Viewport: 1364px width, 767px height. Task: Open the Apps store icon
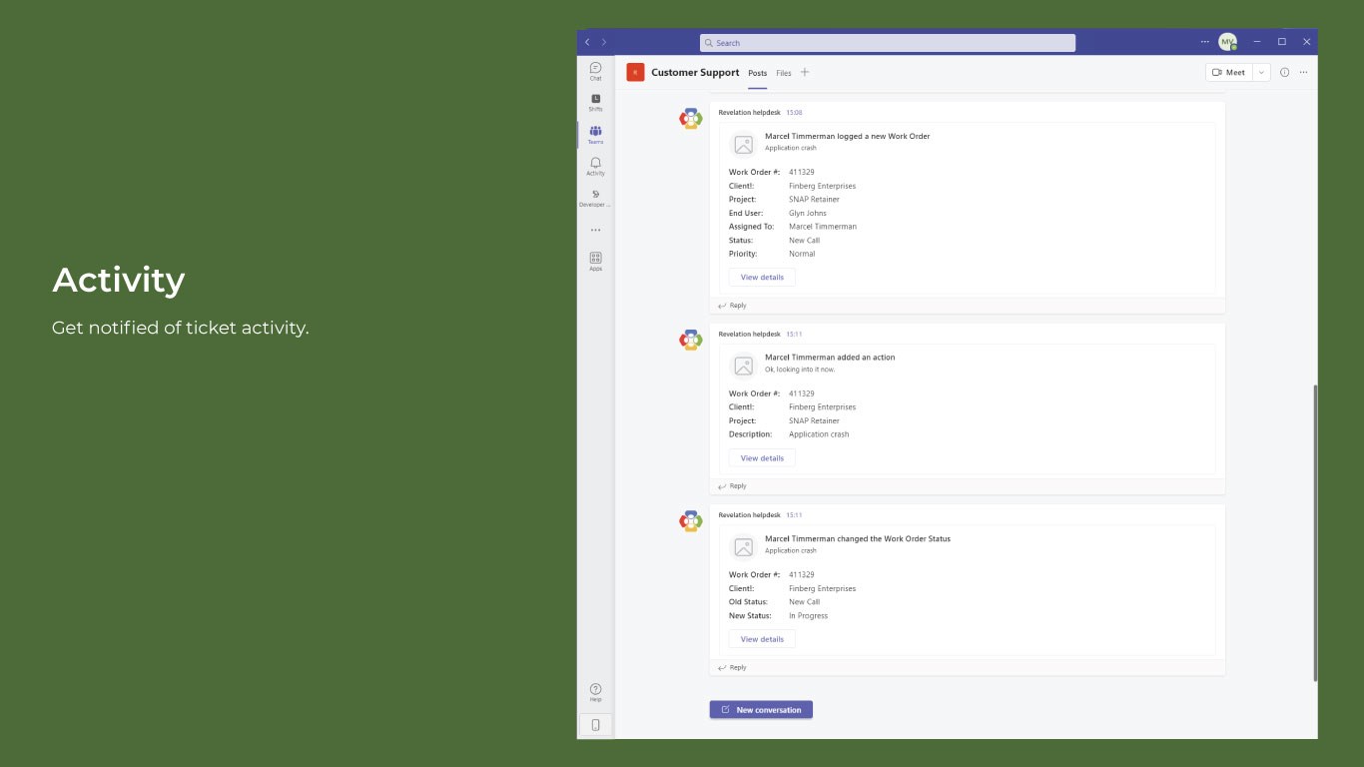(x=595, y=261)
